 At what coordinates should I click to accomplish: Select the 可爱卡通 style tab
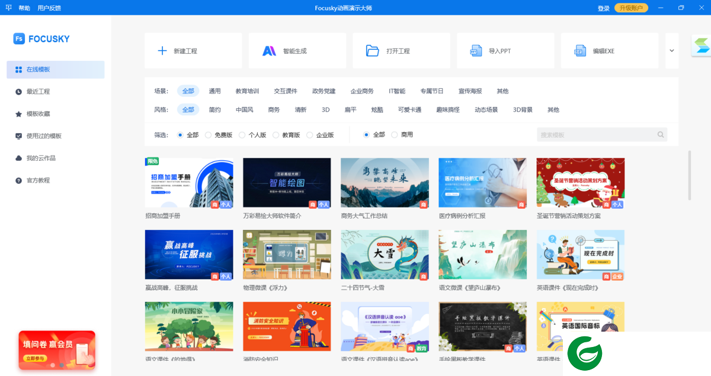click(409, 110)
